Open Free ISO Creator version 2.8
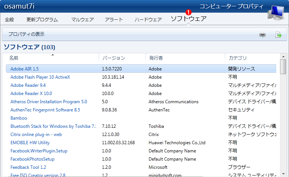 point(38,175)
